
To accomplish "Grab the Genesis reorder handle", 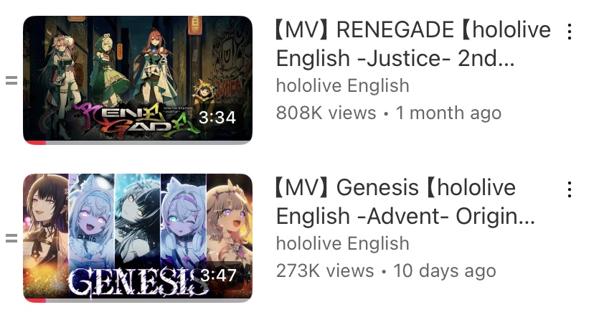I will [x=11, y=238].
